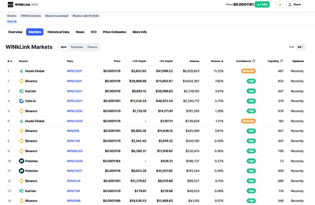Image resolution: width=315 pixels, height=205 pixels.
Task: Click the Binance logo in WIN/BNB row
Action: (x=21, y=201)
